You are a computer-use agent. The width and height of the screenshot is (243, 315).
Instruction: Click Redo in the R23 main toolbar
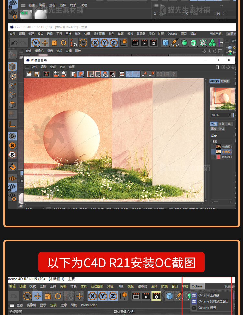[24, 43]
